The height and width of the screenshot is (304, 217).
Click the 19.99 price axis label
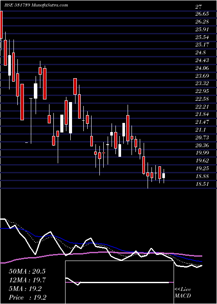pos(202,153)
